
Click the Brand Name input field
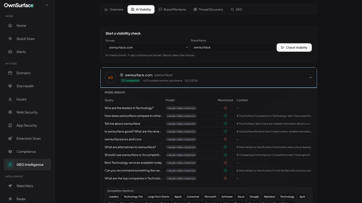click(x=232, y=48)
